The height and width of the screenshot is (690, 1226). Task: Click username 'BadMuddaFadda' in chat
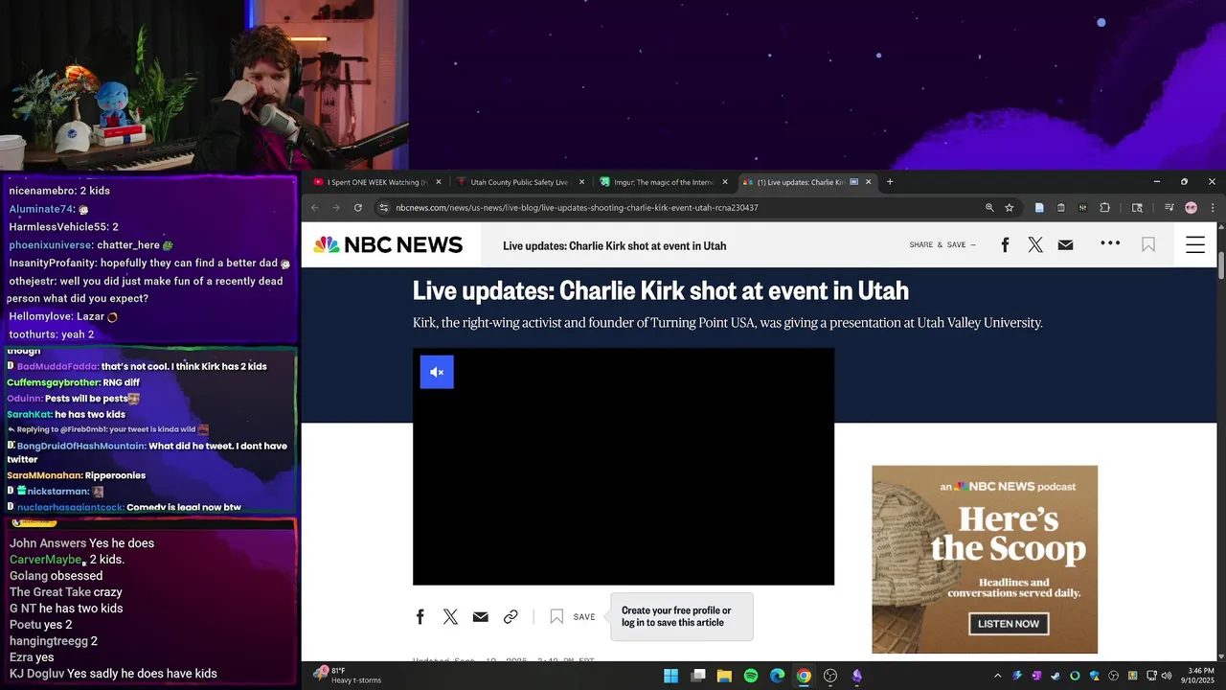click(57, 366)
